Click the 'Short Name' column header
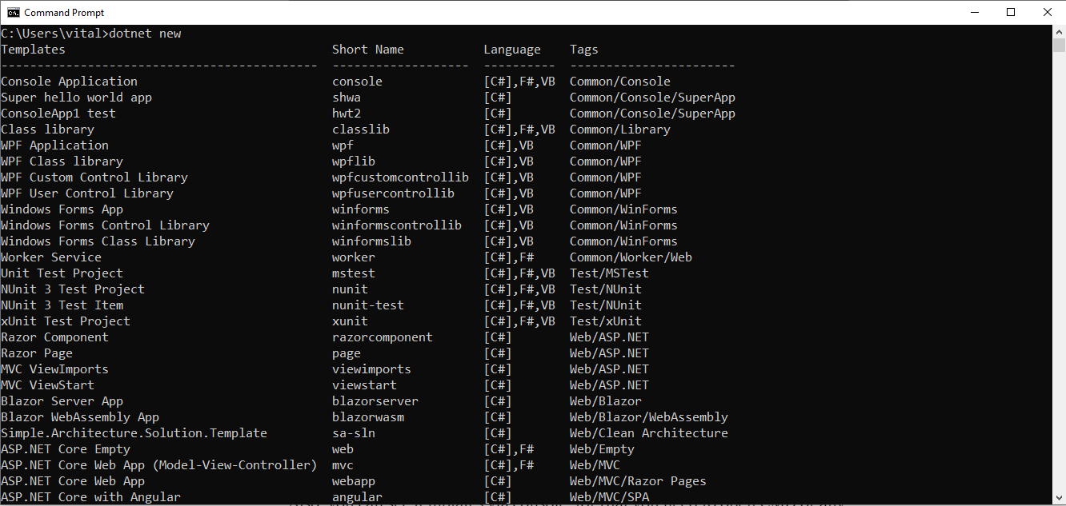 368,50
